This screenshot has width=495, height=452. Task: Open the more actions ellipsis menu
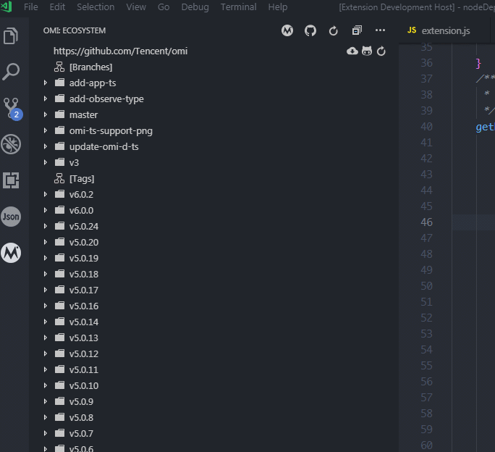point(380,30)
